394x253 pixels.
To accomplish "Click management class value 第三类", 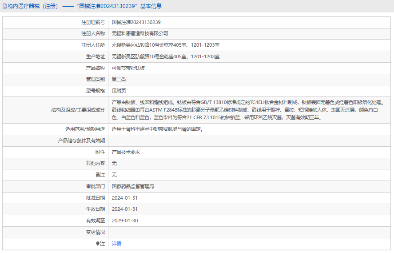I will pos(119,79).
